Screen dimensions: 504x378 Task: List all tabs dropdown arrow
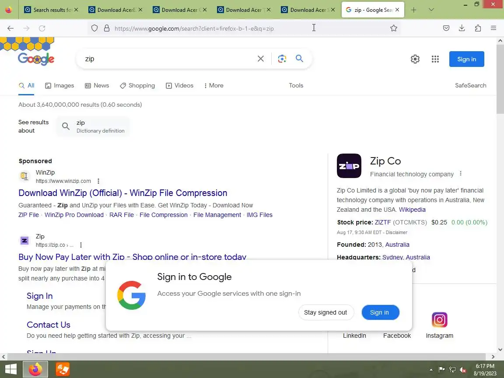coord(431,10)
